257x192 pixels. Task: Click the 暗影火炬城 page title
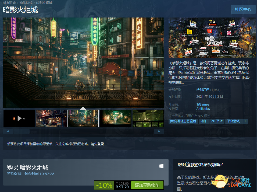point(20,10)
